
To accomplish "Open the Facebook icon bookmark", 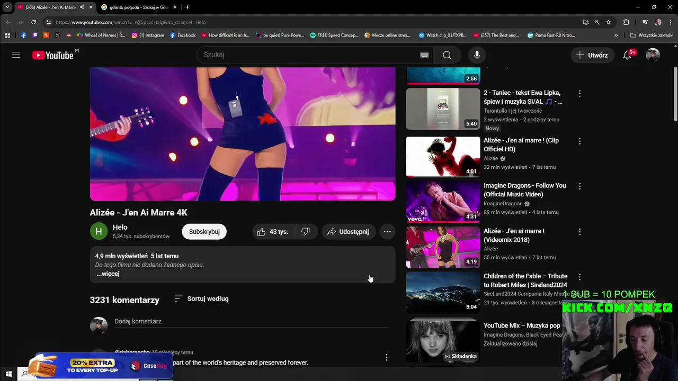I will 23,35.
